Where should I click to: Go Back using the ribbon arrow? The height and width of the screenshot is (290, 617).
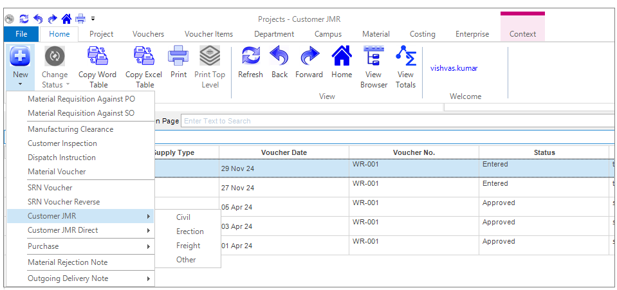pyautogui.click(x=279, y=57)
